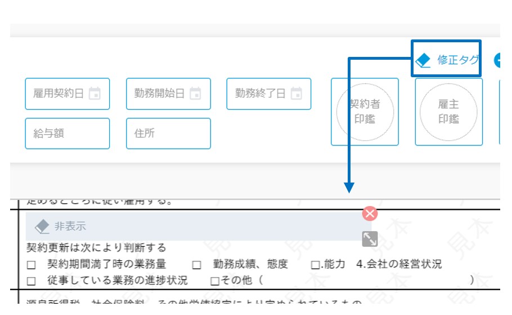Select the 雇主印鑑 stamp field

(448, 112)
